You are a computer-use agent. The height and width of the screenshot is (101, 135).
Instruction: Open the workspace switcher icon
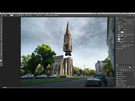tap(131, 15)
